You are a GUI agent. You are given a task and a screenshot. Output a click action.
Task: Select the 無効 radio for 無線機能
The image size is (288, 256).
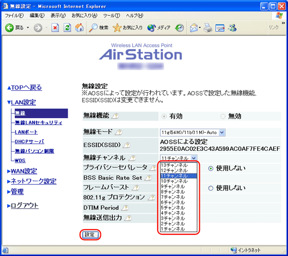pos(223,116)
